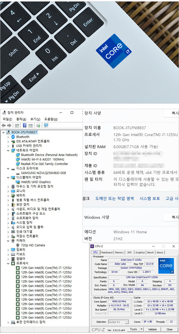Open the 동작(A) menu
This screenshot has width=179, height=334.
click(21, 119)
